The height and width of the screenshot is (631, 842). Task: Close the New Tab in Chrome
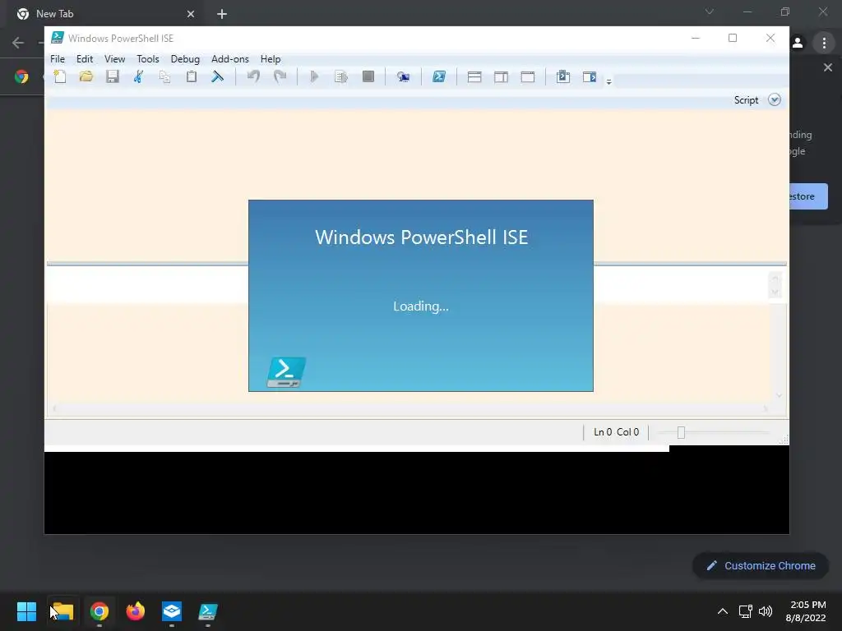pos(191,14)
